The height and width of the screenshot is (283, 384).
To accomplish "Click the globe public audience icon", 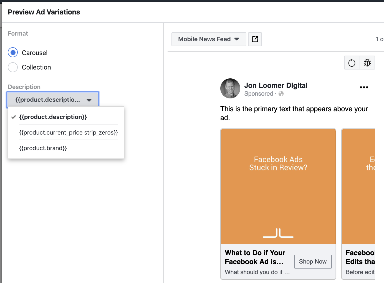I will (x=281, y=94).
